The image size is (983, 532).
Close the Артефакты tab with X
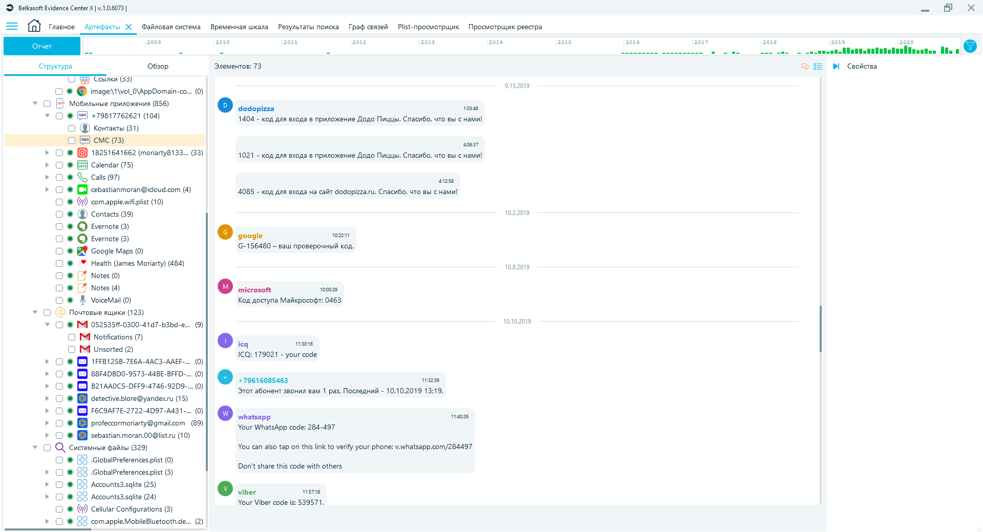coord(129,27)
